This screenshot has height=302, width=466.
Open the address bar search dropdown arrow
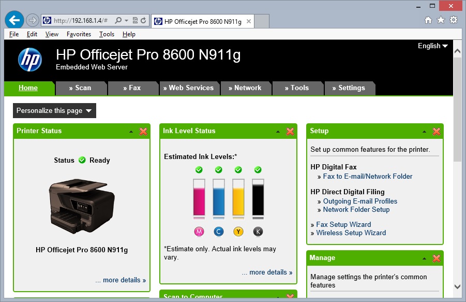click(126, 21)
